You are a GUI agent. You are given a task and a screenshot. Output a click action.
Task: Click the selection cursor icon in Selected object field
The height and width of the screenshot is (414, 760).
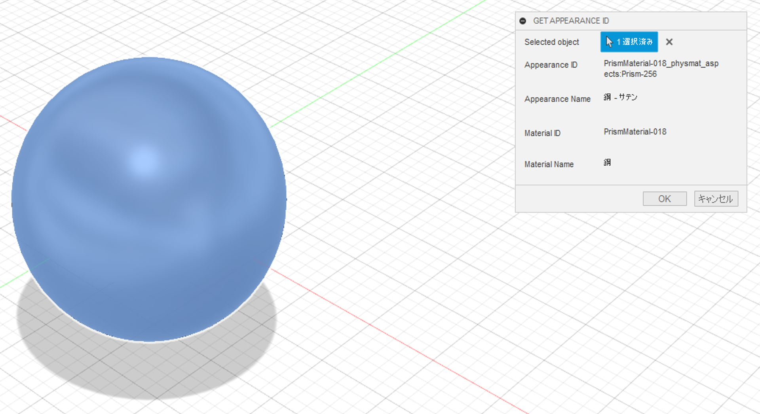(609, 42)
